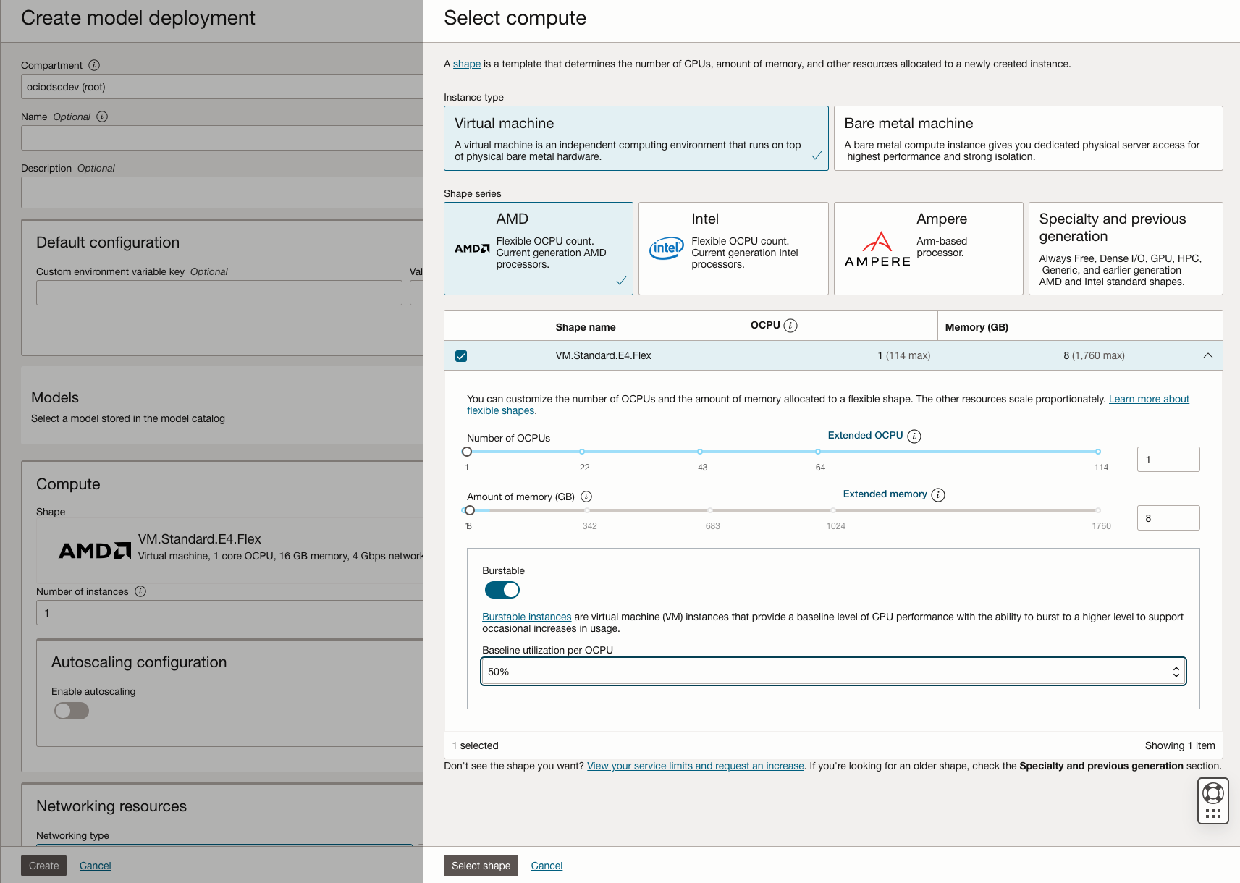Collapse the VM.Standard.E4.Flex row chevron
This screenshot has width=1240, height=883.
coord(1207,355)
